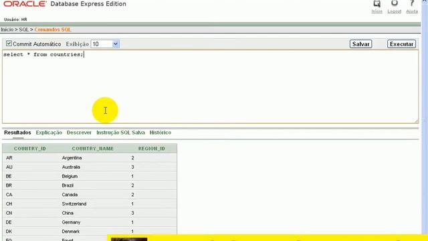The image size is (428, 241).
Task: Click the Usuário: HR label
Action: pyautogui.click(x=15, y=19)
